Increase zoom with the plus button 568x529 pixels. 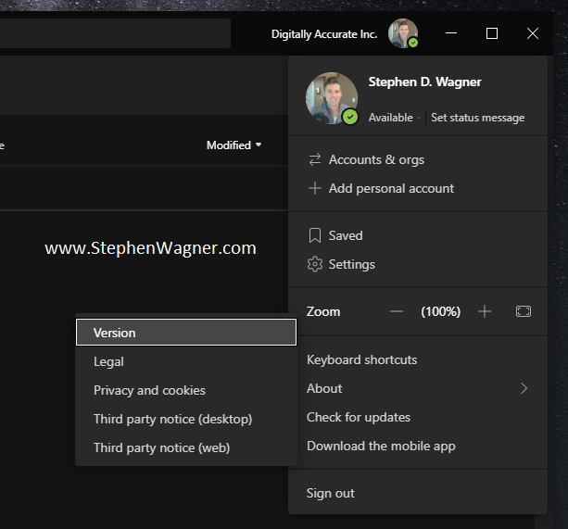[485, 311]
